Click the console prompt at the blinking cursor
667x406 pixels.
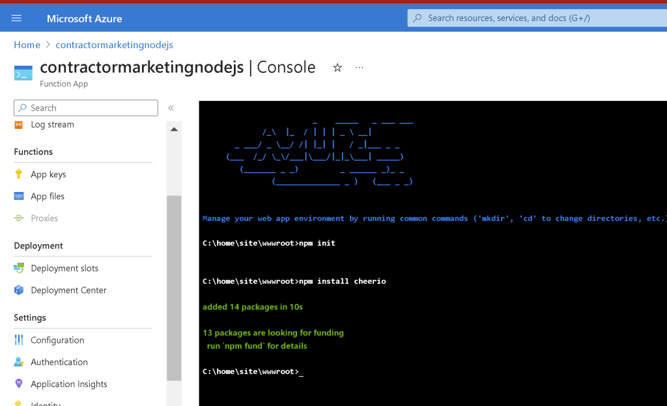pos(301,372)
